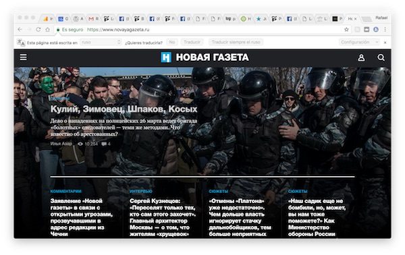Viewport: 405px width, 255px height.
Task: Click the comments bubble icon beside 4
Action: tap(104, 144)
